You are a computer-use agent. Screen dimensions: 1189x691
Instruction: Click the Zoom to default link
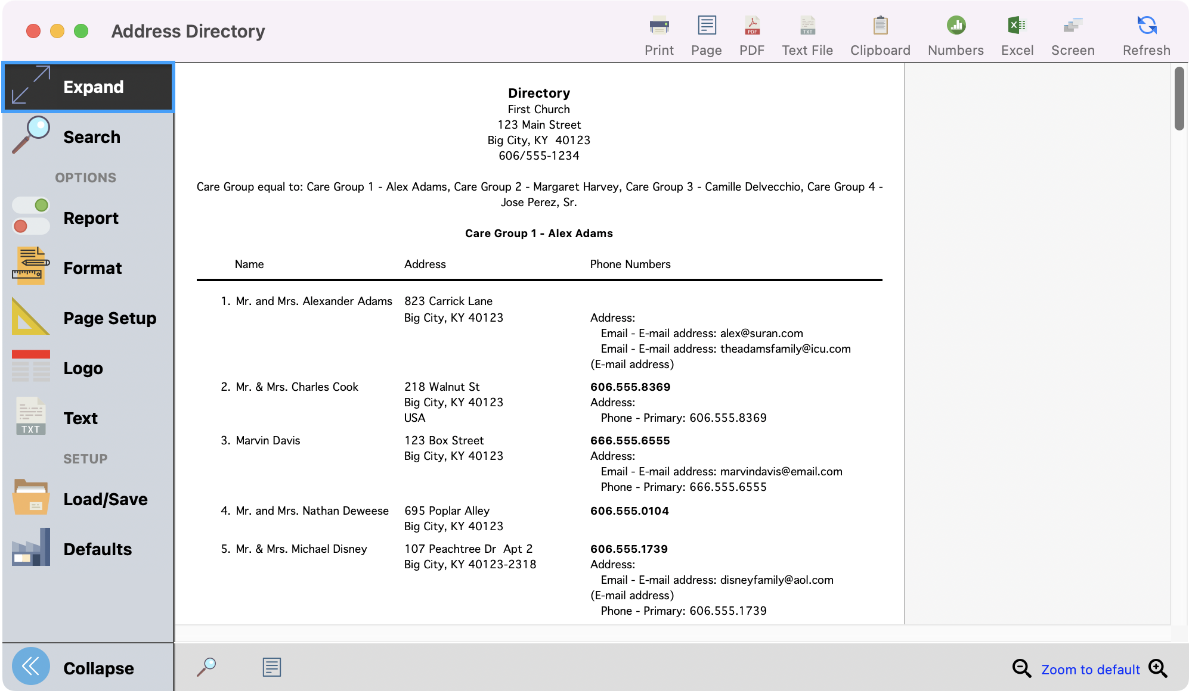click(1091, 669)
